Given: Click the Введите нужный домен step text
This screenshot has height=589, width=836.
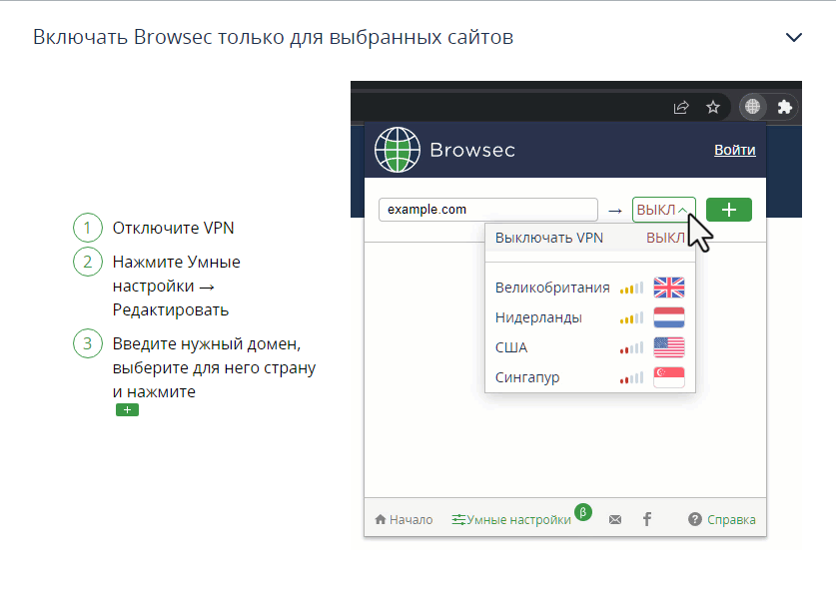Looking at the screenshot, I should [214, 367].
